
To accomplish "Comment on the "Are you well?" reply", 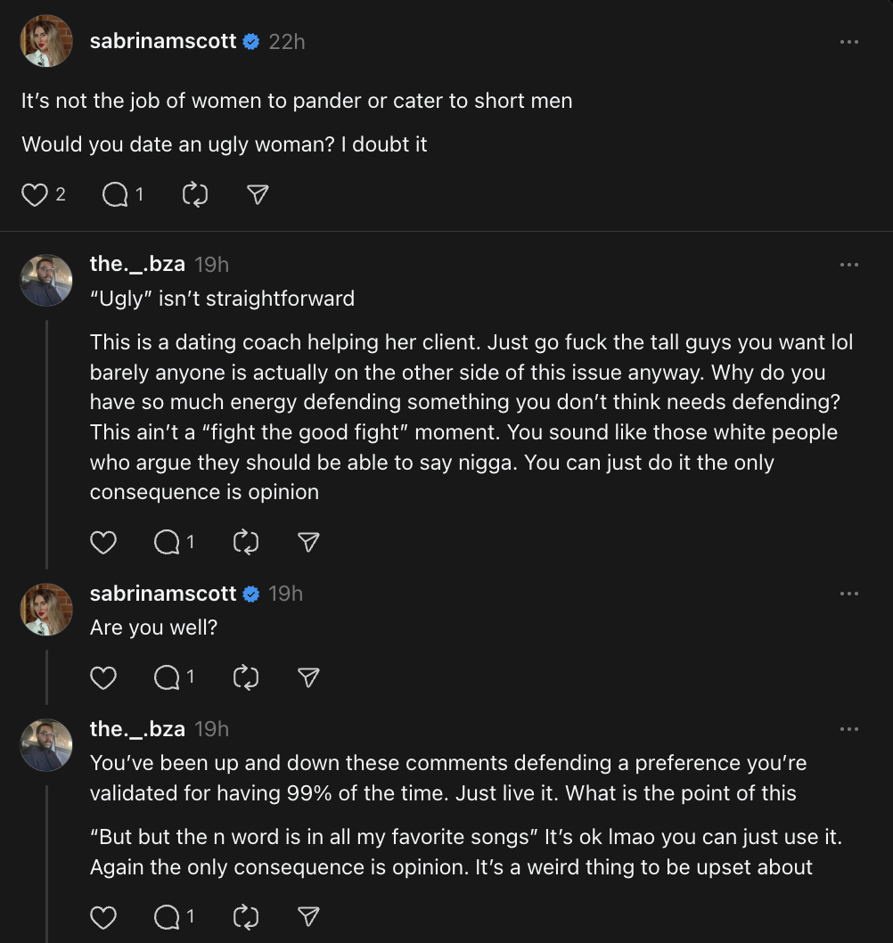I will tap(167, 678).
